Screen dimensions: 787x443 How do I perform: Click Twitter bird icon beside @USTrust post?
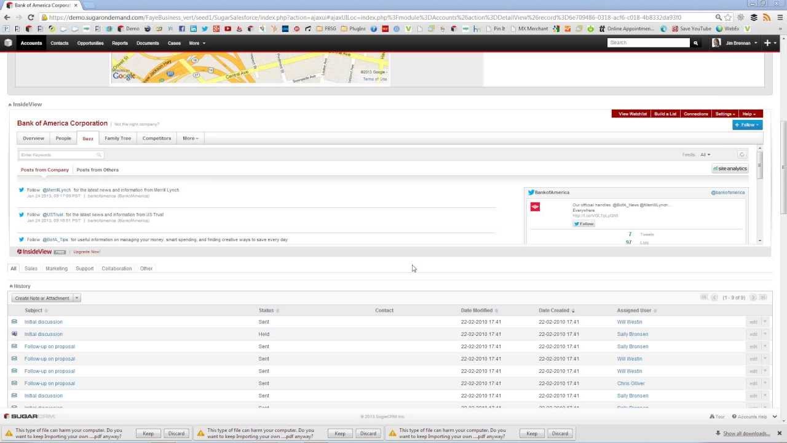22,215
